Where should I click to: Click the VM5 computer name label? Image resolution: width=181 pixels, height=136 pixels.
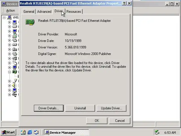pos(16,18)
